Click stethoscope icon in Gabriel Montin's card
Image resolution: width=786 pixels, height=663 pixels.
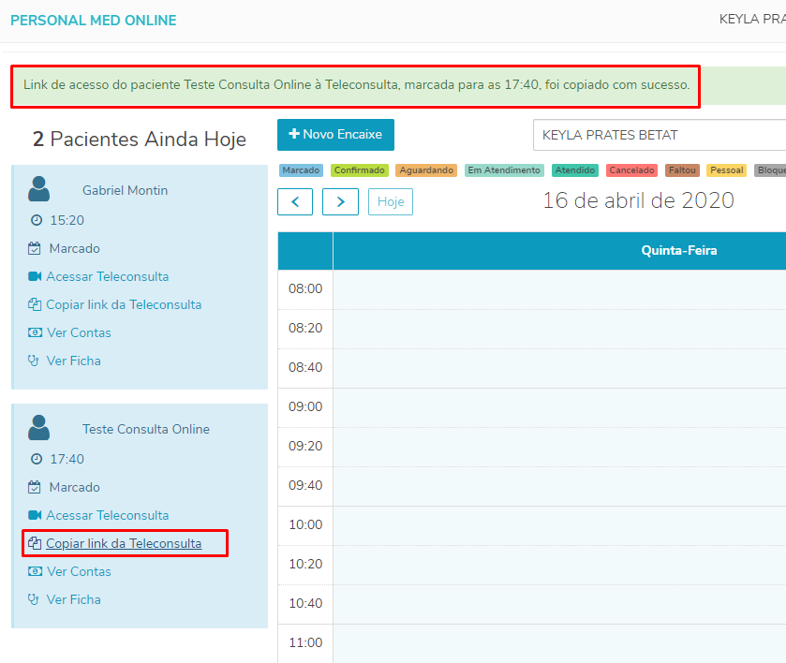pyautogui.click(x=33, y=361)
